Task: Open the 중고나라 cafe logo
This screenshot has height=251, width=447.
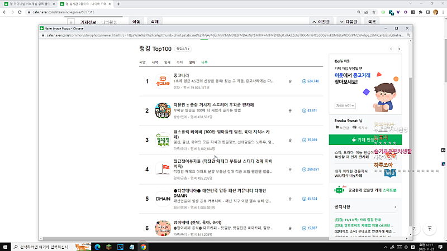Action: 163,81
